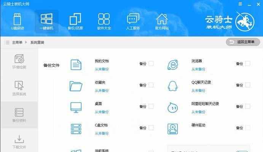Click the 我的文档 document icon
Image resolution: width=263 pixels, height=152 pixels.
point(76,65)
